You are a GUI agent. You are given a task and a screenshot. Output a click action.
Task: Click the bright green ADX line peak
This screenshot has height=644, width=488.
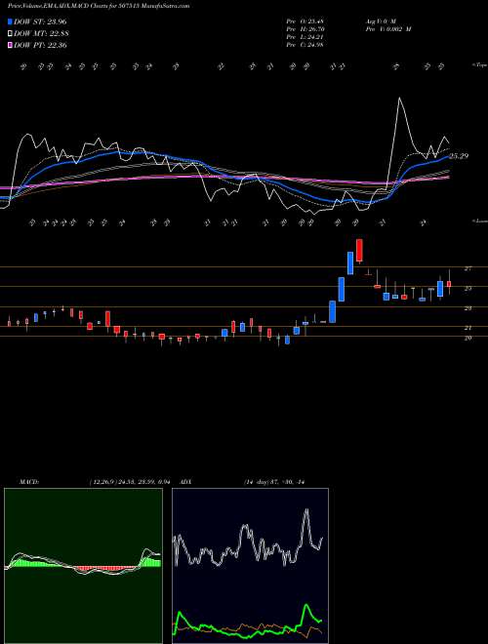[x=306, y=605]
